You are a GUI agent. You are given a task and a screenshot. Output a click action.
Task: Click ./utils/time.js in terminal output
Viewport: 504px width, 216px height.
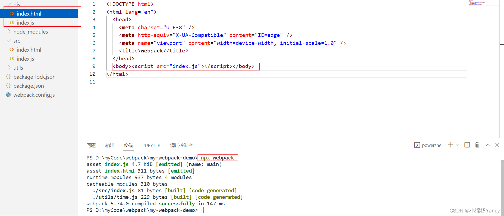tap(115, 197)
